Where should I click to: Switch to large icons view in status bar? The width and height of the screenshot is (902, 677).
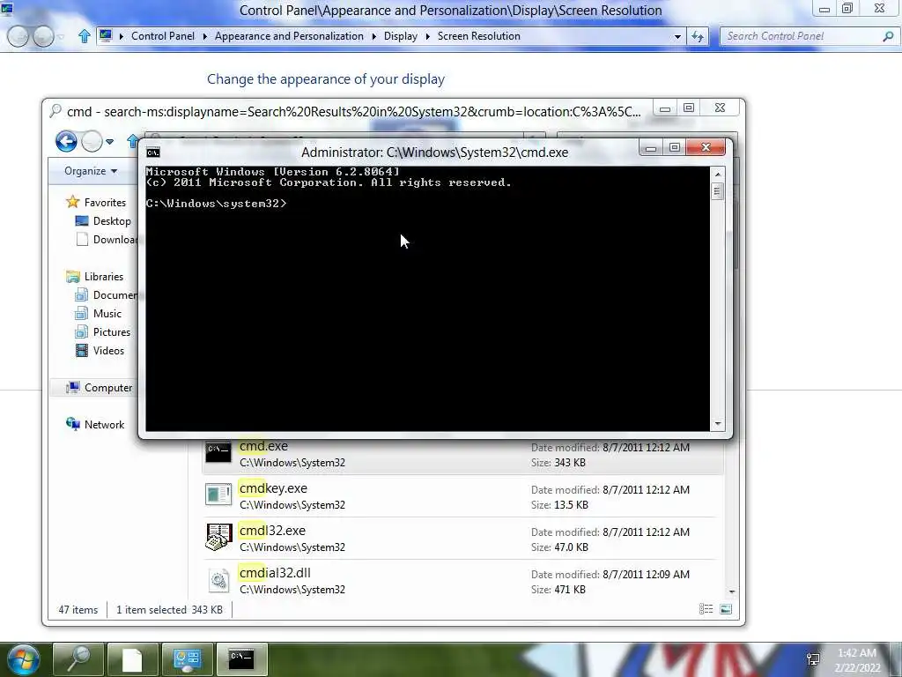[726, 609]
